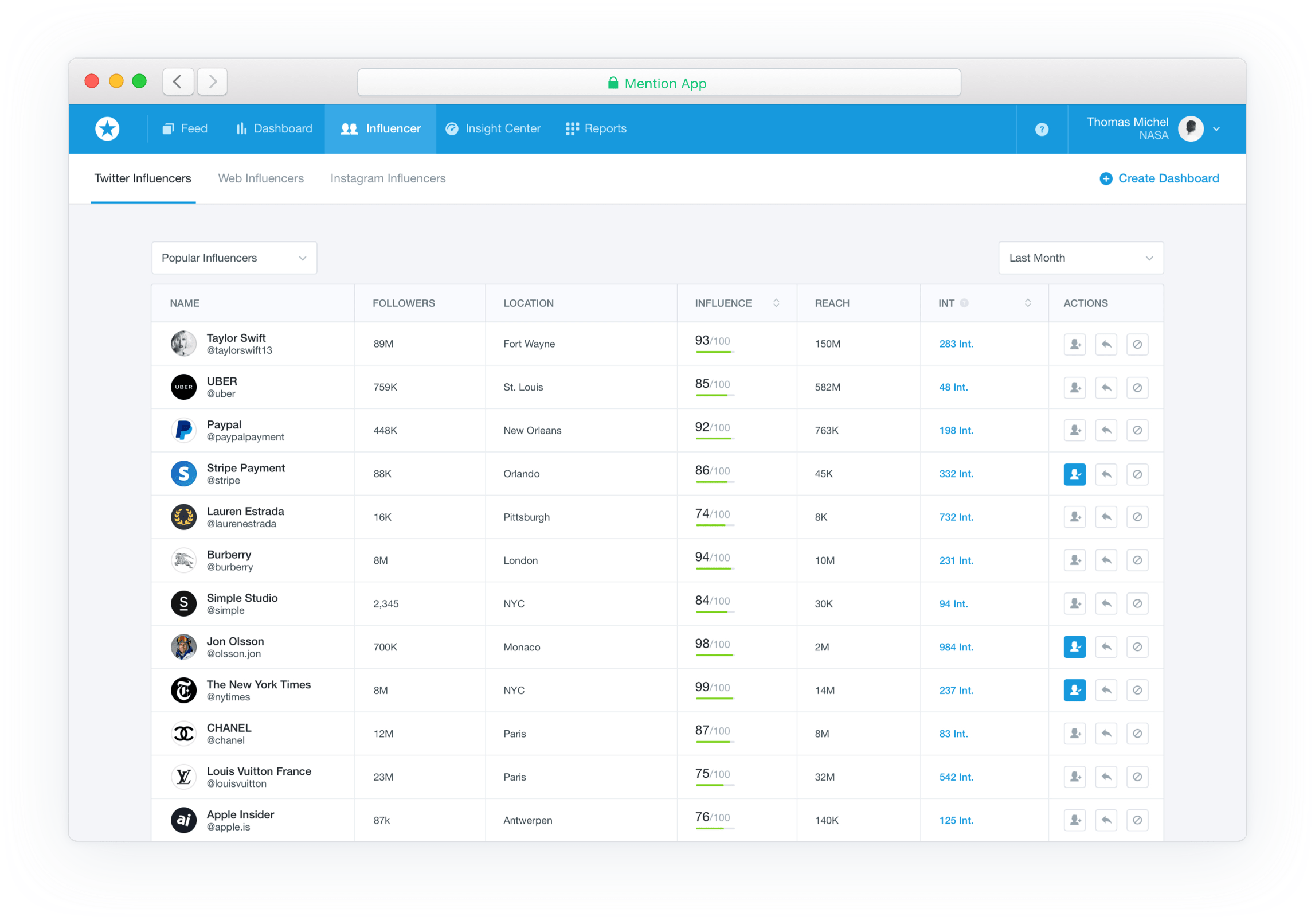Follow UBER with add-user button

(1074, 388)
